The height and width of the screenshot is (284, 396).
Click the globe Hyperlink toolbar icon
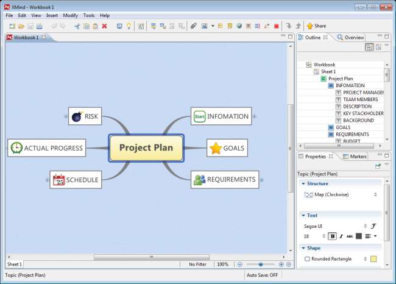point(239,26)
